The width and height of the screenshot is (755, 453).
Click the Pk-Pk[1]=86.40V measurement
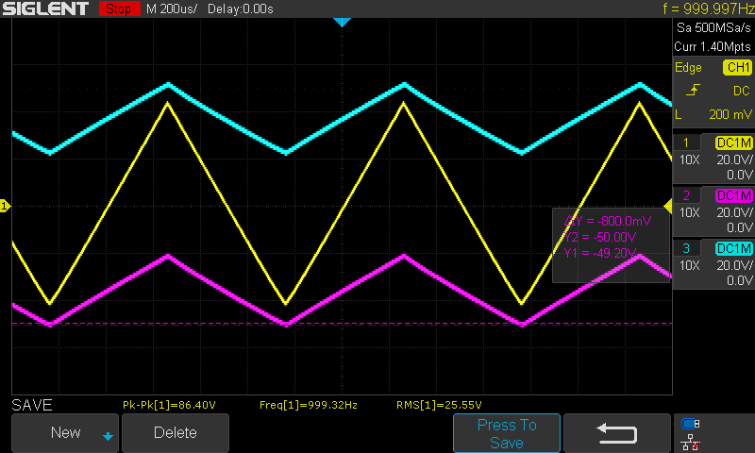coord(169,405)
